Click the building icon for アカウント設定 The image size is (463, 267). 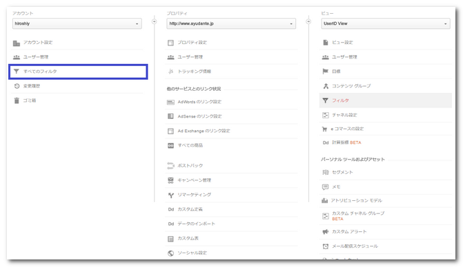point(17,43)
